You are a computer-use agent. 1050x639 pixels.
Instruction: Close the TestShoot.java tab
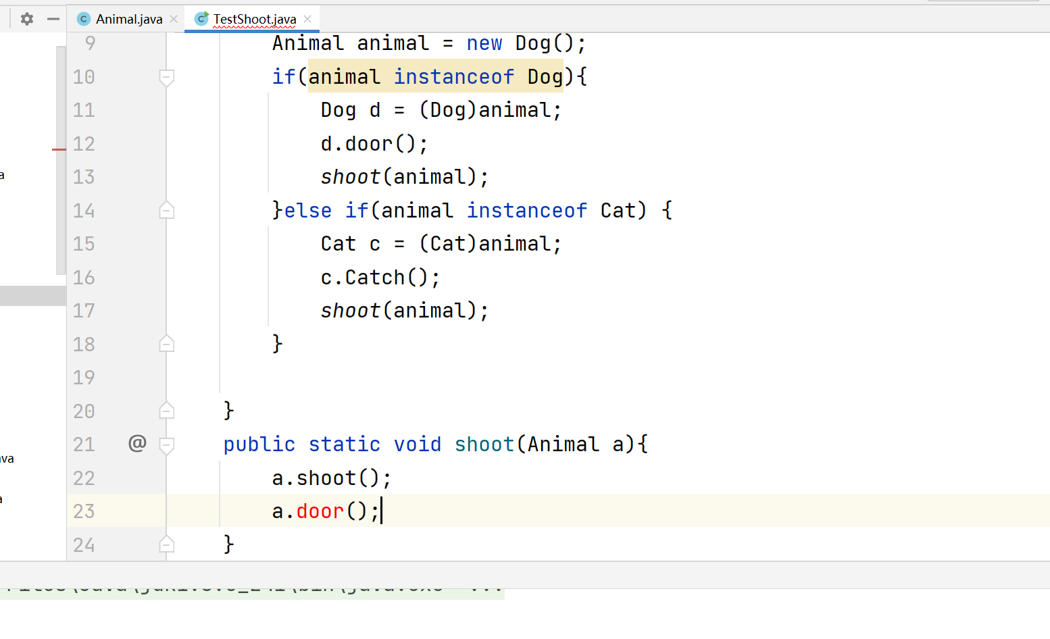pyautogui.click(x=307, y=19)
